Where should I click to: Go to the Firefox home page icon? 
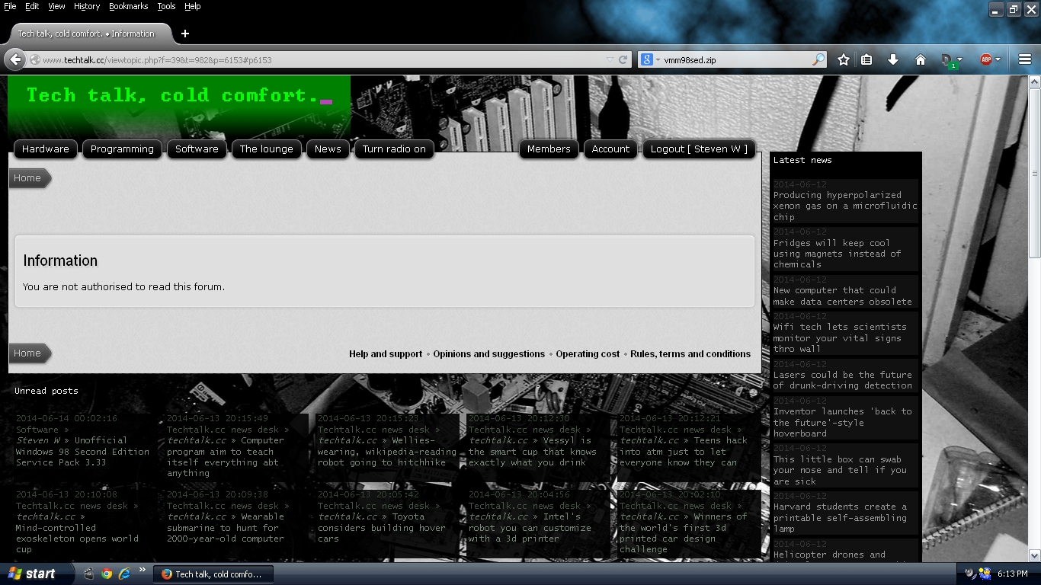[x=920, y=59]
